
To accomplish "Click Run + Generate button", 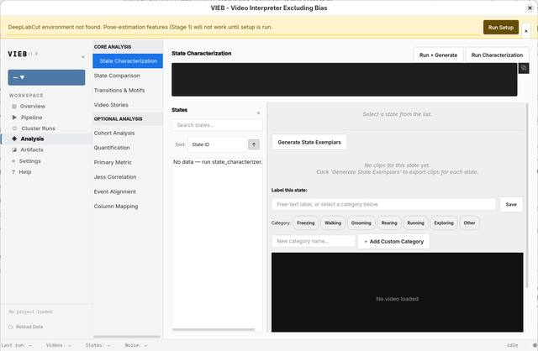I will [438, 55].
